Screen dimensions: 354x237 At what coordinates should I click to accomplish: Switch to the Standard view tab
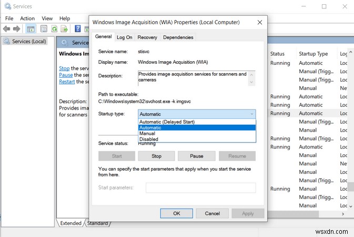coord(97,223)
